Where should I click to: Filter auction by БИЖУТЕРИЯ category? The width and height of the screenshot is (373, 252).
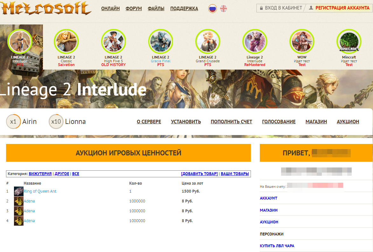pos(40,174)
